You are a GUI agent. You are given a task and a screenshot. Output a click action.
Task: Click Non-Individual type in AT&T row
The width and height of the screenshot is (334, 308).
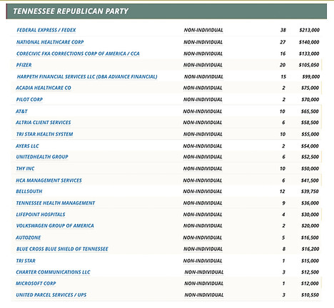coord(203,111)
